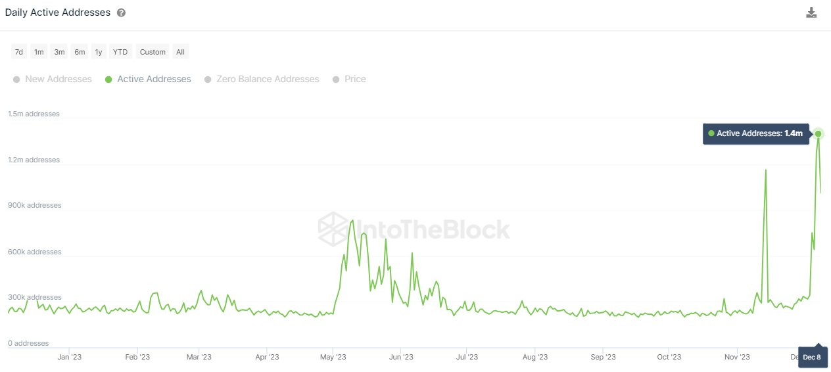Click the Active Addresses 1.4m tooltip
Viewport: 831px width, 372px height.
(755, 133)
